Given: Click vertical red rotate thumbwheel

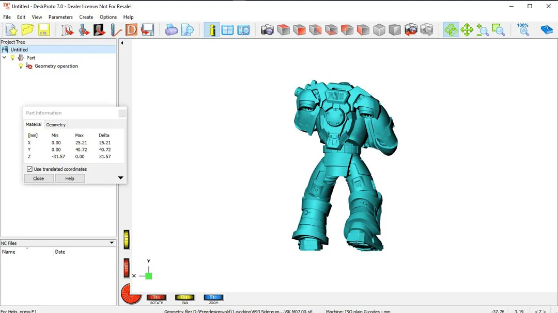Looking at the screenshot, I should coord(127,268).
